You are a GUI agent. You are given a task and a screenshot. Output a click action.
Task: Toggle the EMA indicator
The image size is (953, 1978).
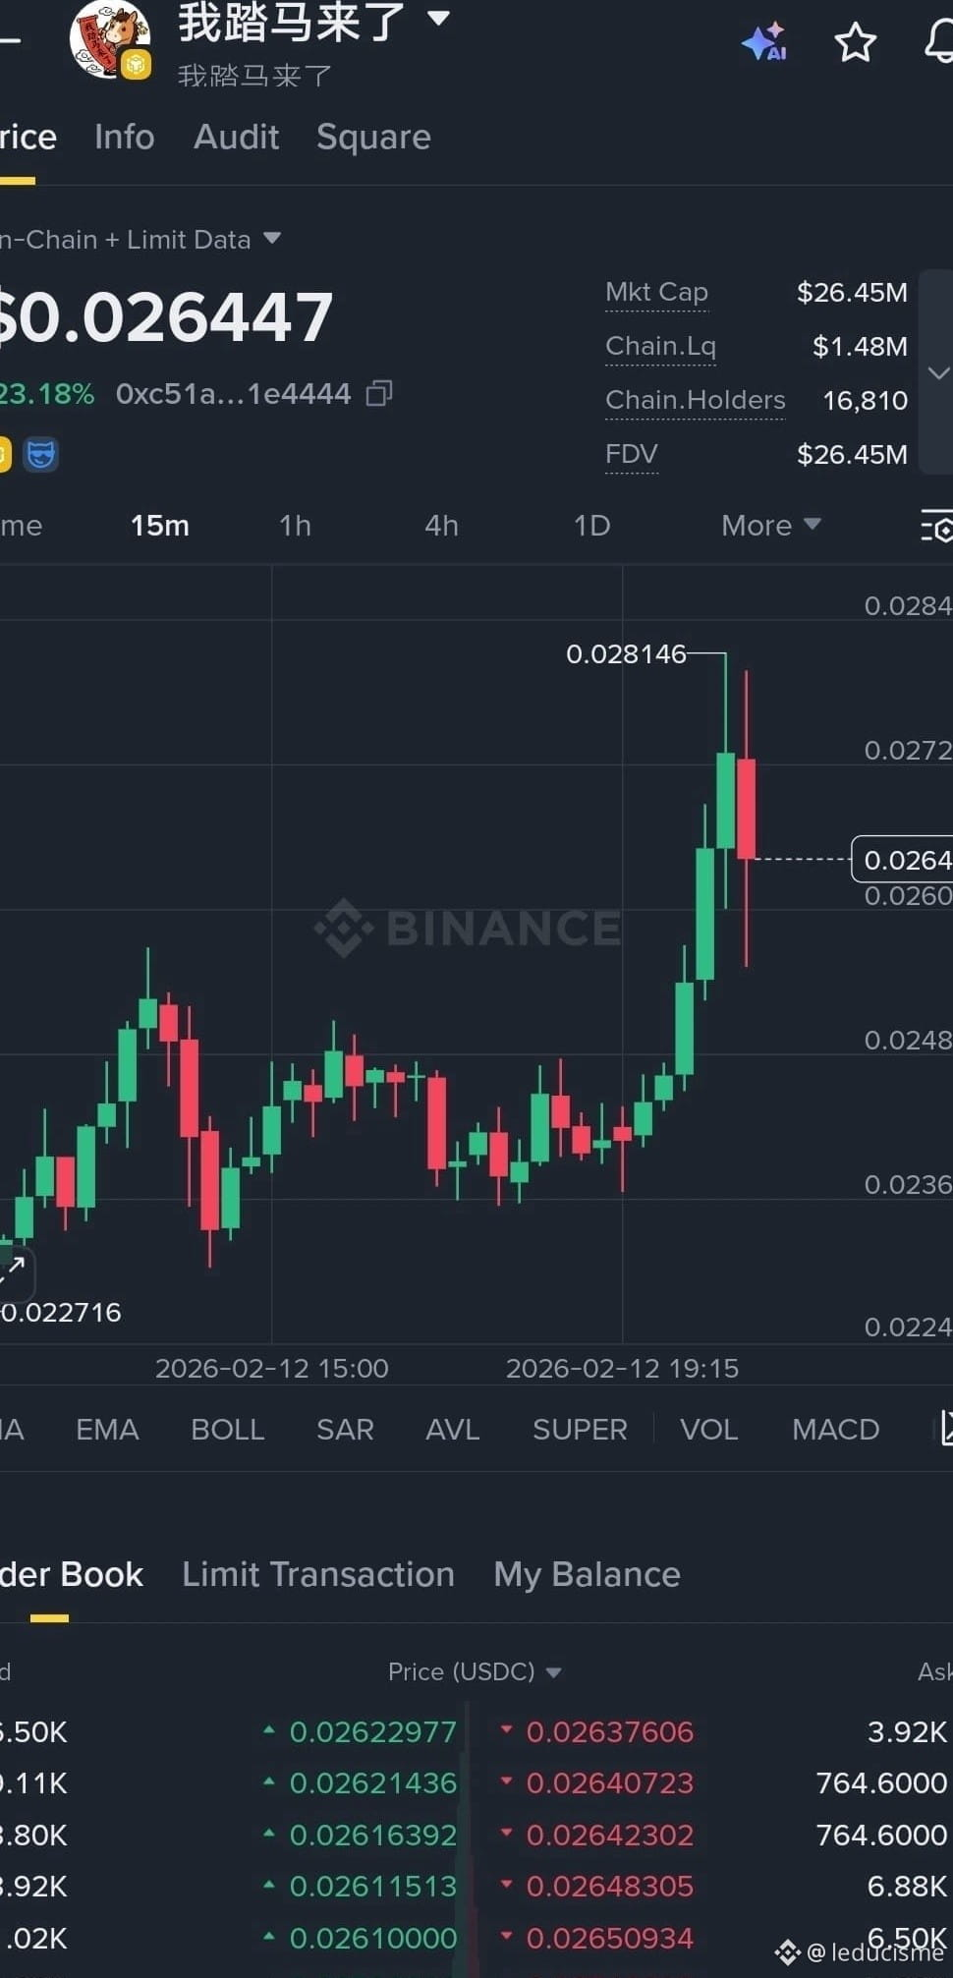(107, 1430)
